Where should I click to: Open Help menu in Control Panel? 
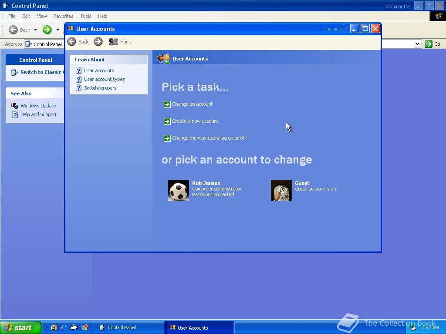click(x=102, y=16)
